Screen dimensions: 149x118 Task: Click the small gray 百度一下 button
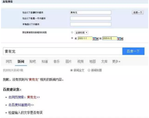[x=138, y=12]
